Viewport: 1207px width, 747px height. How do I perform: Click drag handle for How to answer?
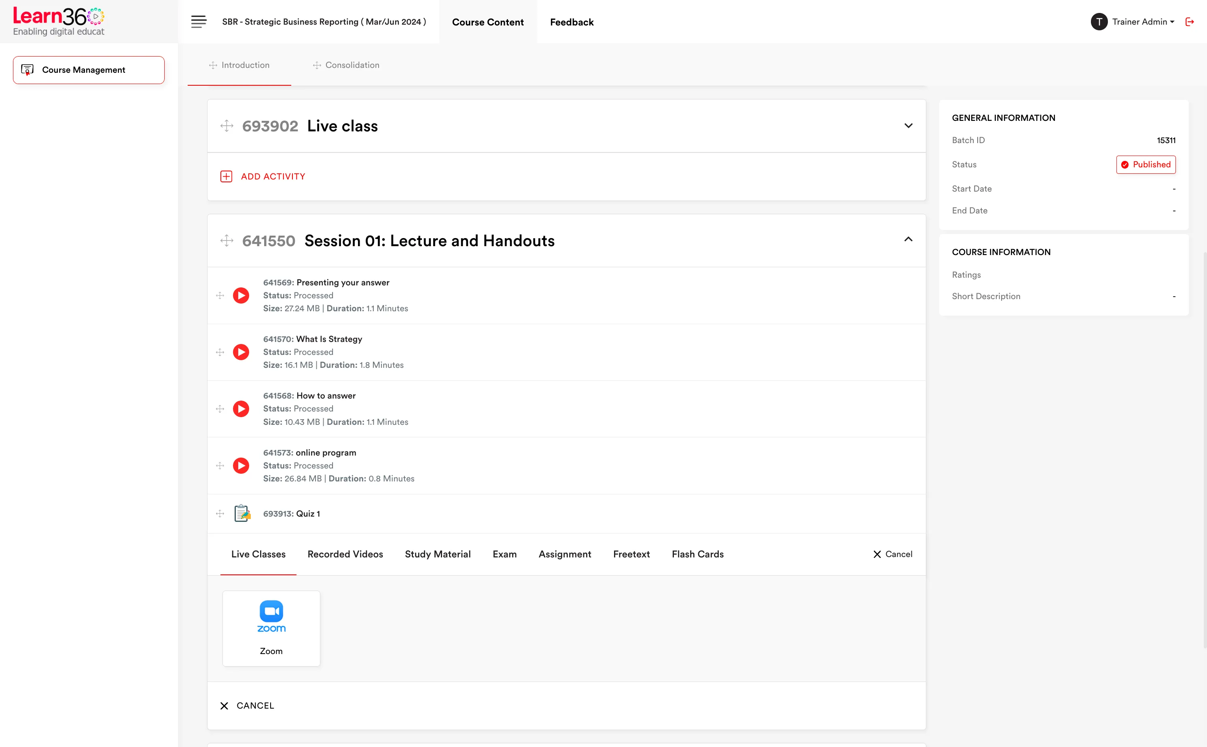pyautogui.click(x=220, y=409)
